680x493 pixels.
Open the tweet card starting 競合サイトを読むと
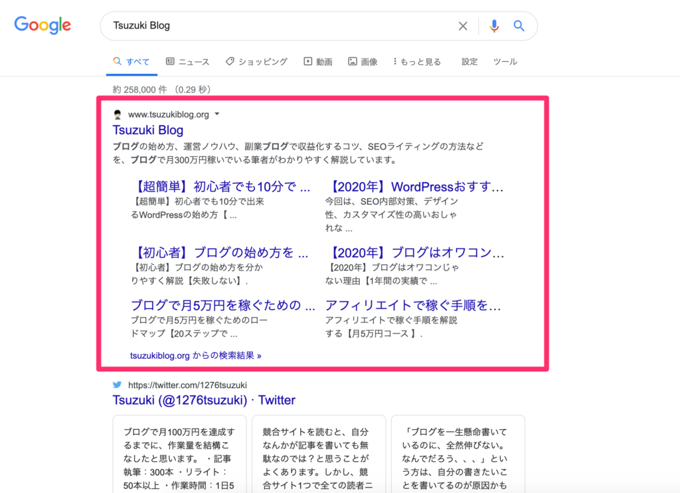(x=319, y=454)
